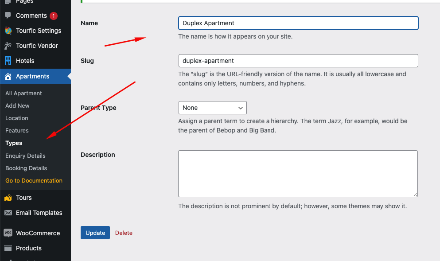
Task: Click the Tourfic Vendor palm tree icon
Action: pos(8,46)
